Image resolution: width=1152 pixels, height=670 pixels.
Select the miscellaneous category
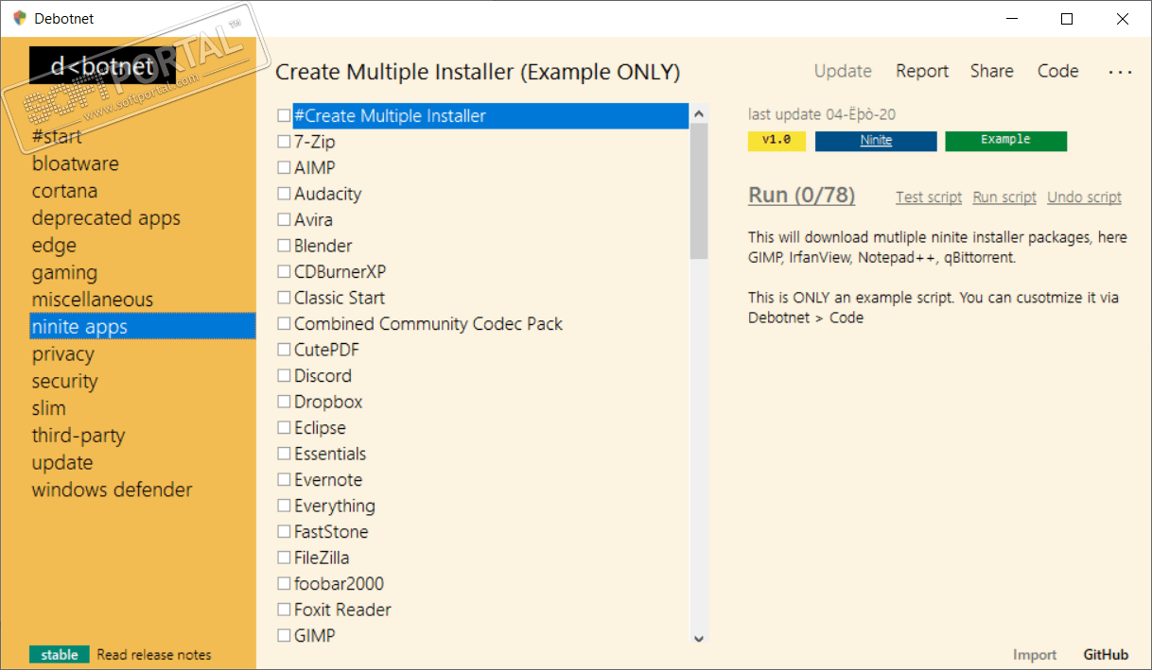pyautogui.click(x=93, y=300)
